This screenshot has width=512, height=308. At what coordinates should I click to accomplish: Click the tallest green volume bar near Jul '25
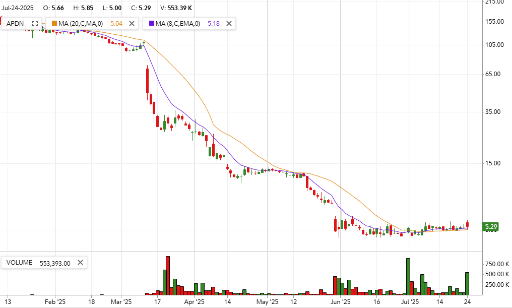point(408,277)
